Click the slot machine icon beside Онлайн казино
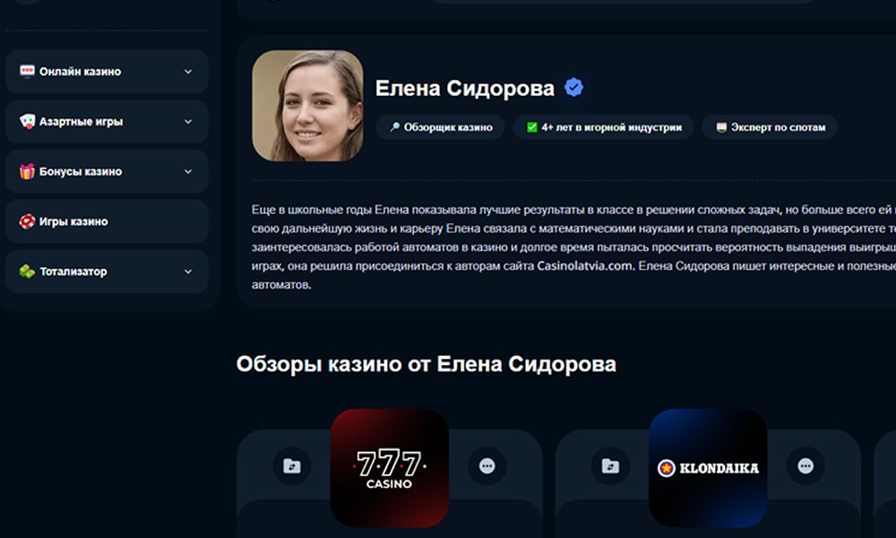The height and width of the screenshot is (538, 896). (27, 72)
